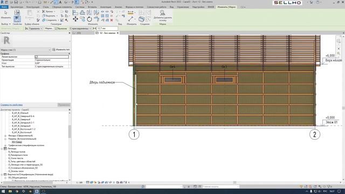This screenshot has height=194, width=345.
Task: Expand the Facades (Оформленный) tree node
Action: [x=5, y=136]
